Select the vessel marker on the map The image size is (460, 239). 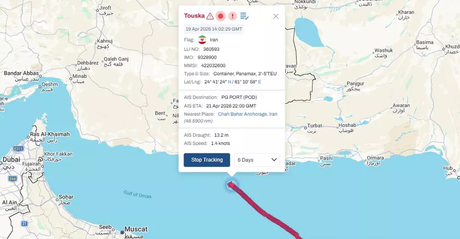point(231,185)
